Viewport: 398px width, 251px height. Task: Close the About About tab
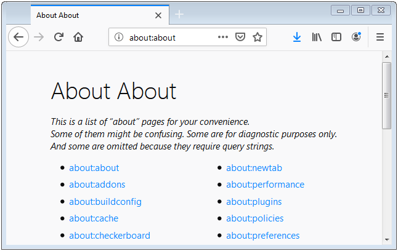pyautogui.click(x=158, y=15)
